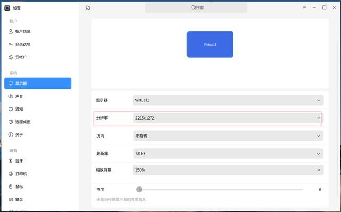Open 帐户信息 in sidebar
This screenshot has height=212, width=341.
(x=38, y=32)
